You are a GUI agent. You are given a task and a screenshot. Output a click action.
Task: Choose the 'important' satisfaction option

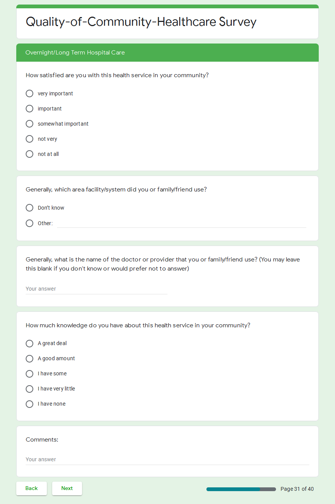29,109
